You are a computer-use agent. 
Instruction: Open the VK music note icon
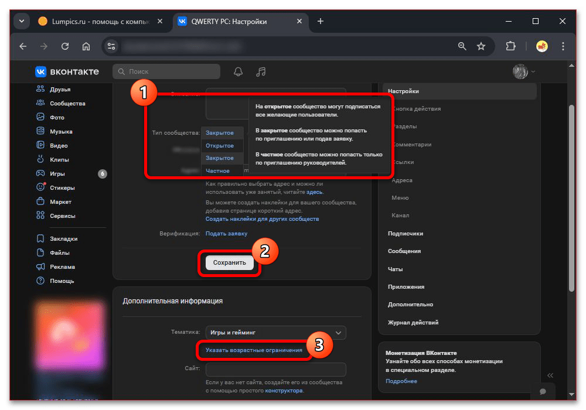tap(261, 71)
